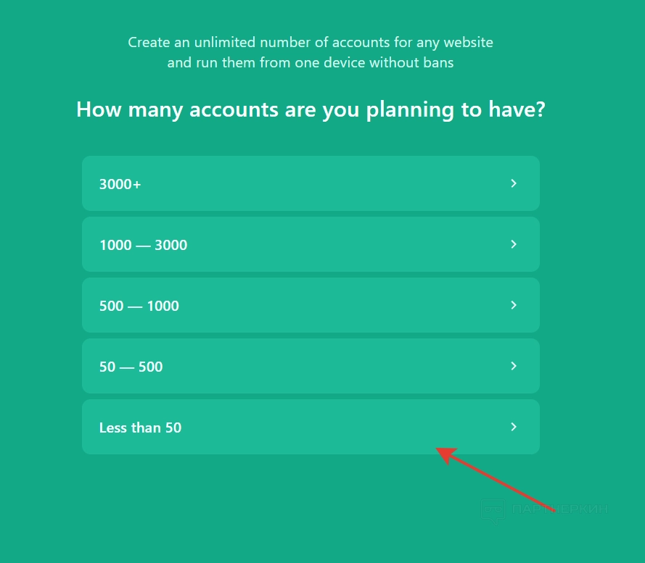Click the "50 — 500" label text
Screen dimensions: 645x563
131,367
